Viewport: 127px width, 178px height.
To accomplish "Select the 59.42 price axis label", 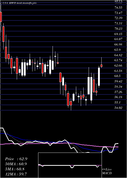I will [x=118, y=81].
